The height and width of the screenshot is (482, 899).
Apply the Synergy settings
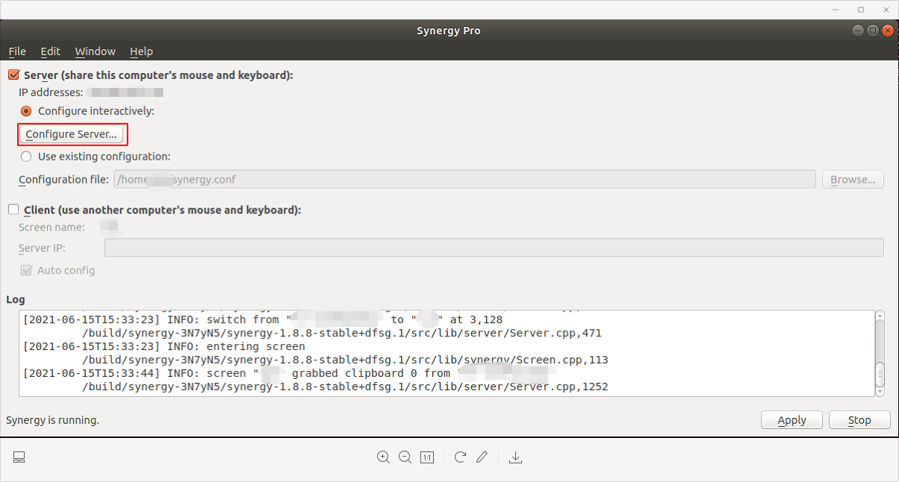[791, 420]
